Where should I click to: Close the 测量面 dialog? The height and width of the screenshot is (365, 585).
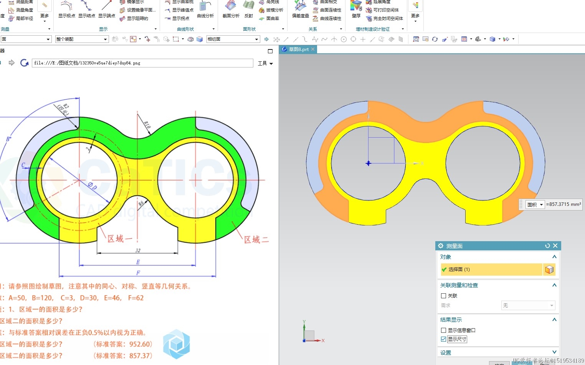point(555,246)
